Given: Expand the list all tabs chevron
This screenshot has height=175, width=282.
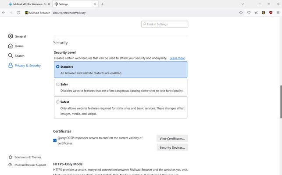Looking at the screenshot, I should [x=243, y=4].
